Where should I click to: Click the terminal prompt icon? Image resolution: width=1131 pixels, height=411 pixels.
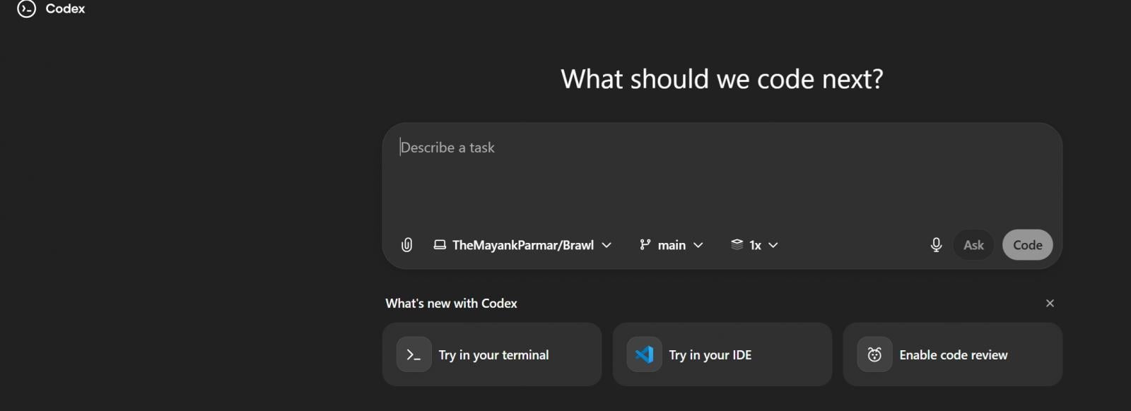[x=414, y=355]
